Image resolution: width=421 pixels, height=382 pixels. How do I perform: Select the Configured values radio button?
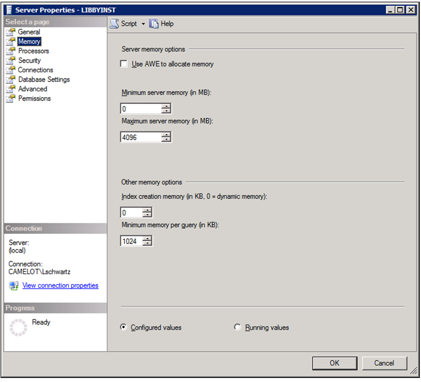coord(123,327)
